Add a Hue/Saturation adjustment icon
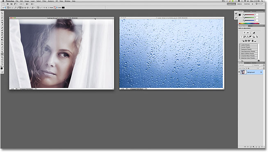 245,37
